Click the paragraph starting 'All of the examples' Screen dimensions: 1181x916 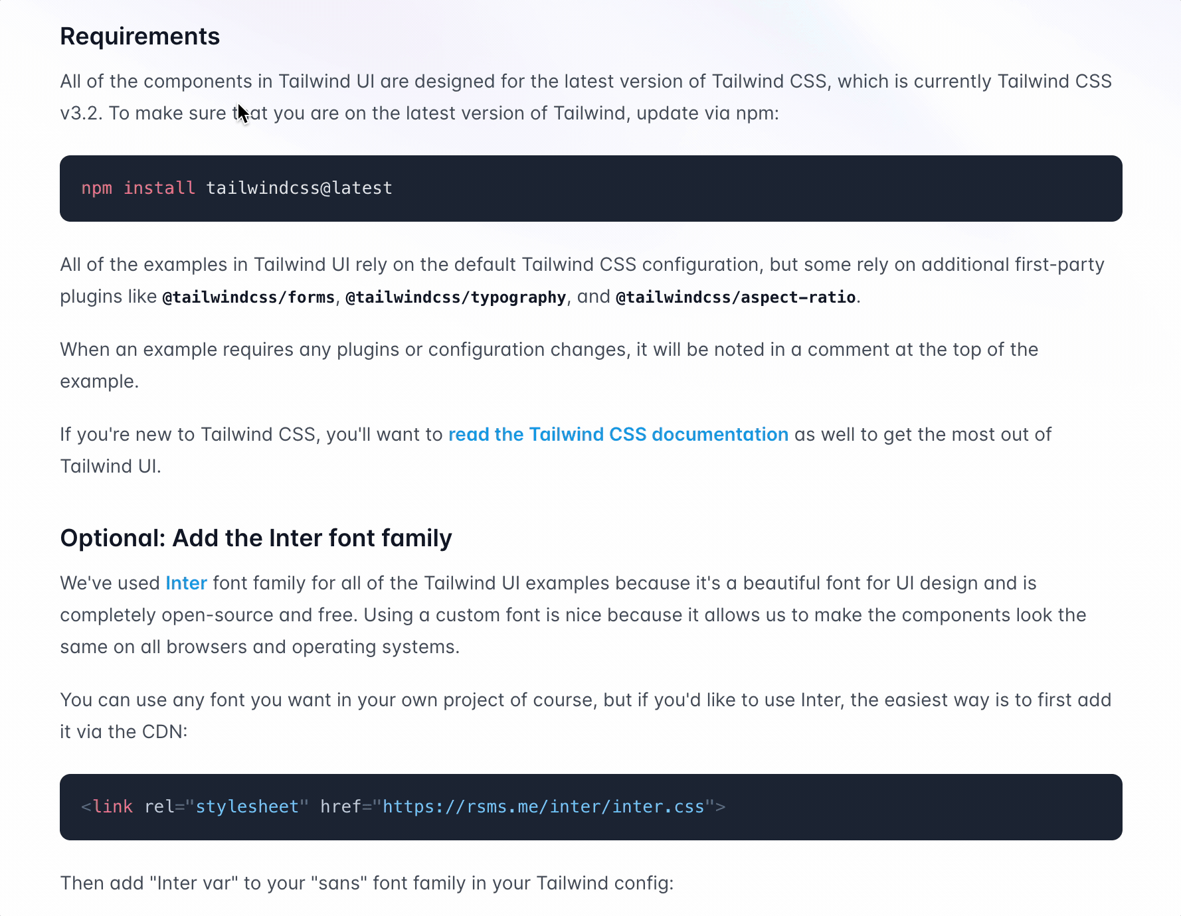point(582,265)
